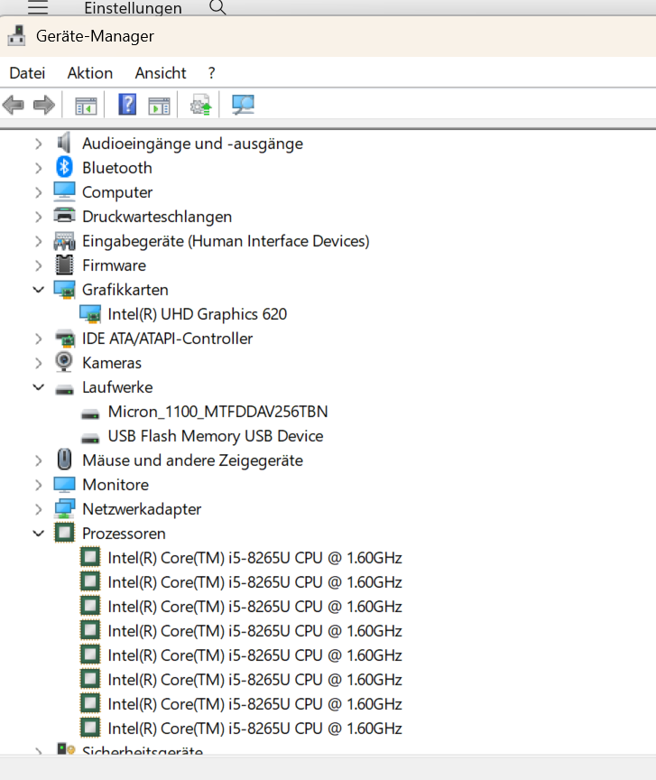Select the last i5-8265U processor entry
This screenshot has width=656, height=780.
point(254,729)
